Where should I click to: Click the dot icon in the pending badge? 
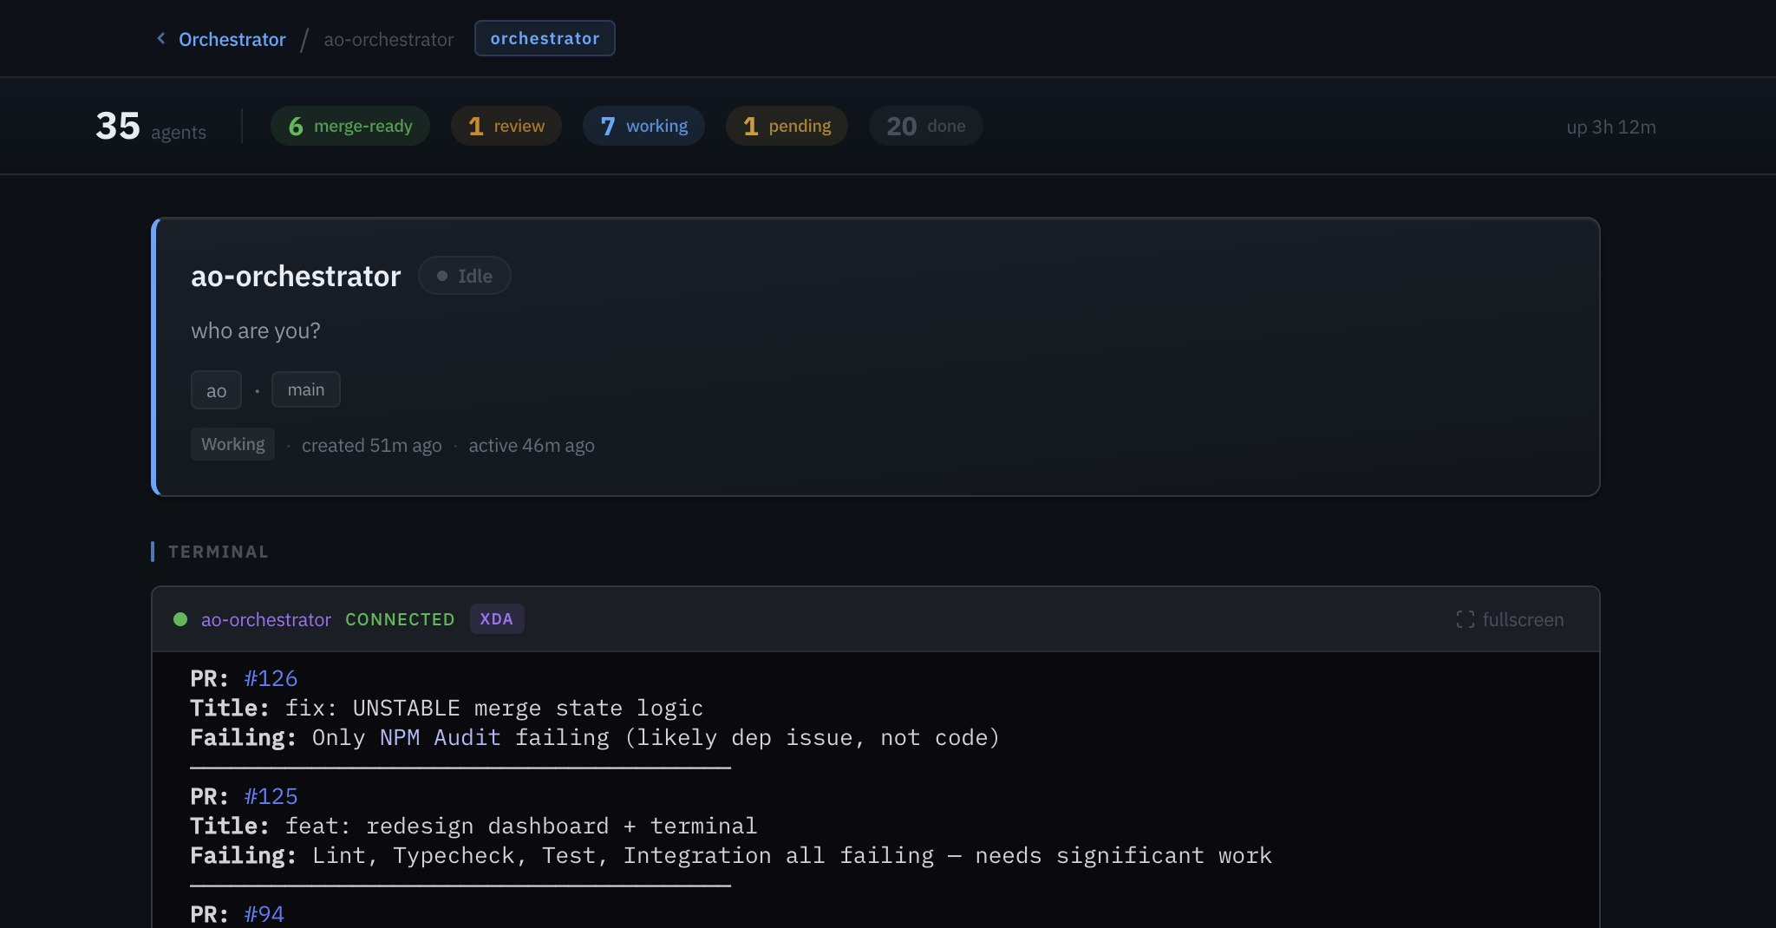point(751,126)
